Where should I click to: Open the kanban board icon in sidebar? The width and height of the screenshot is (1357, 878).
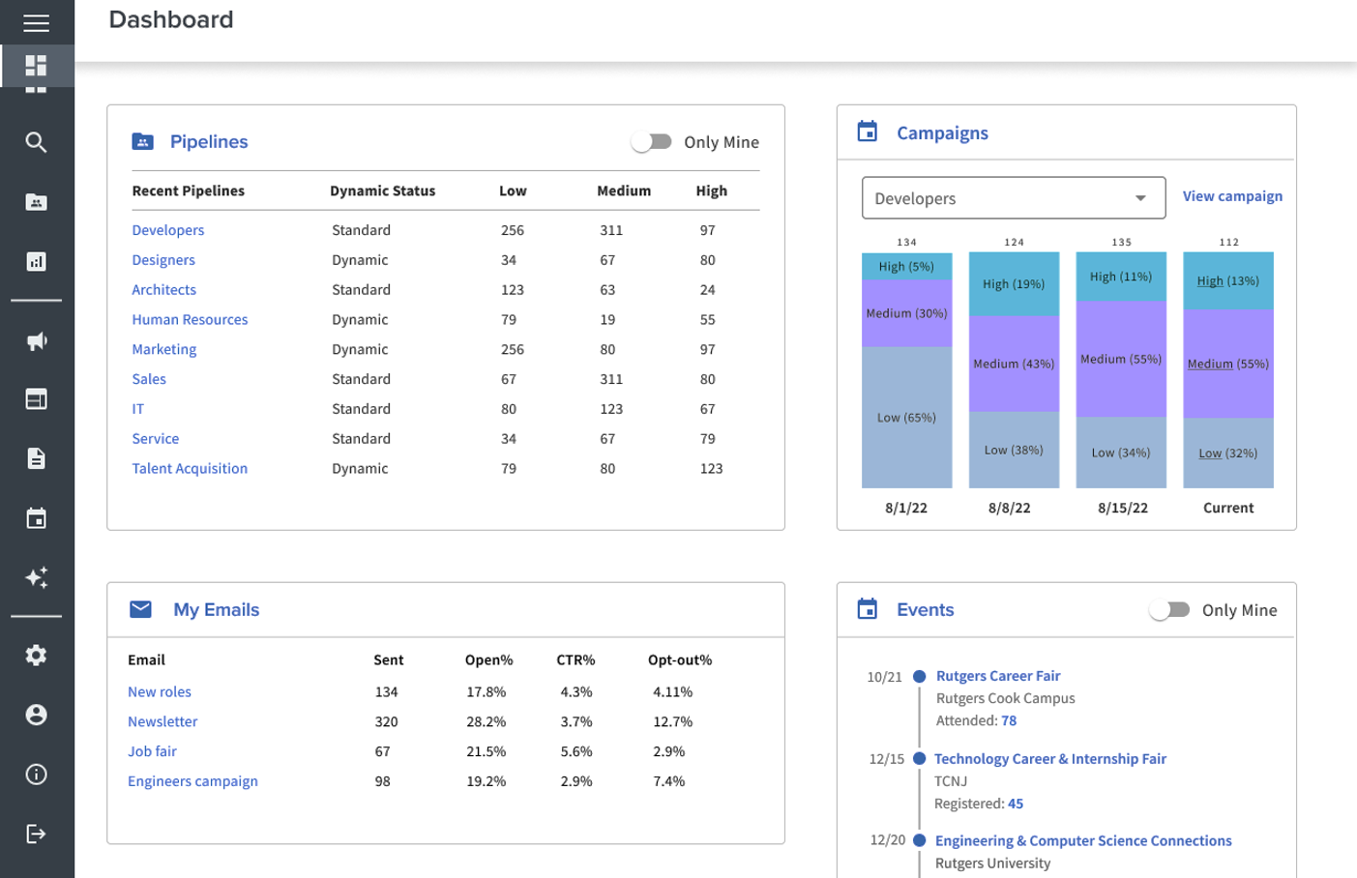37,398
